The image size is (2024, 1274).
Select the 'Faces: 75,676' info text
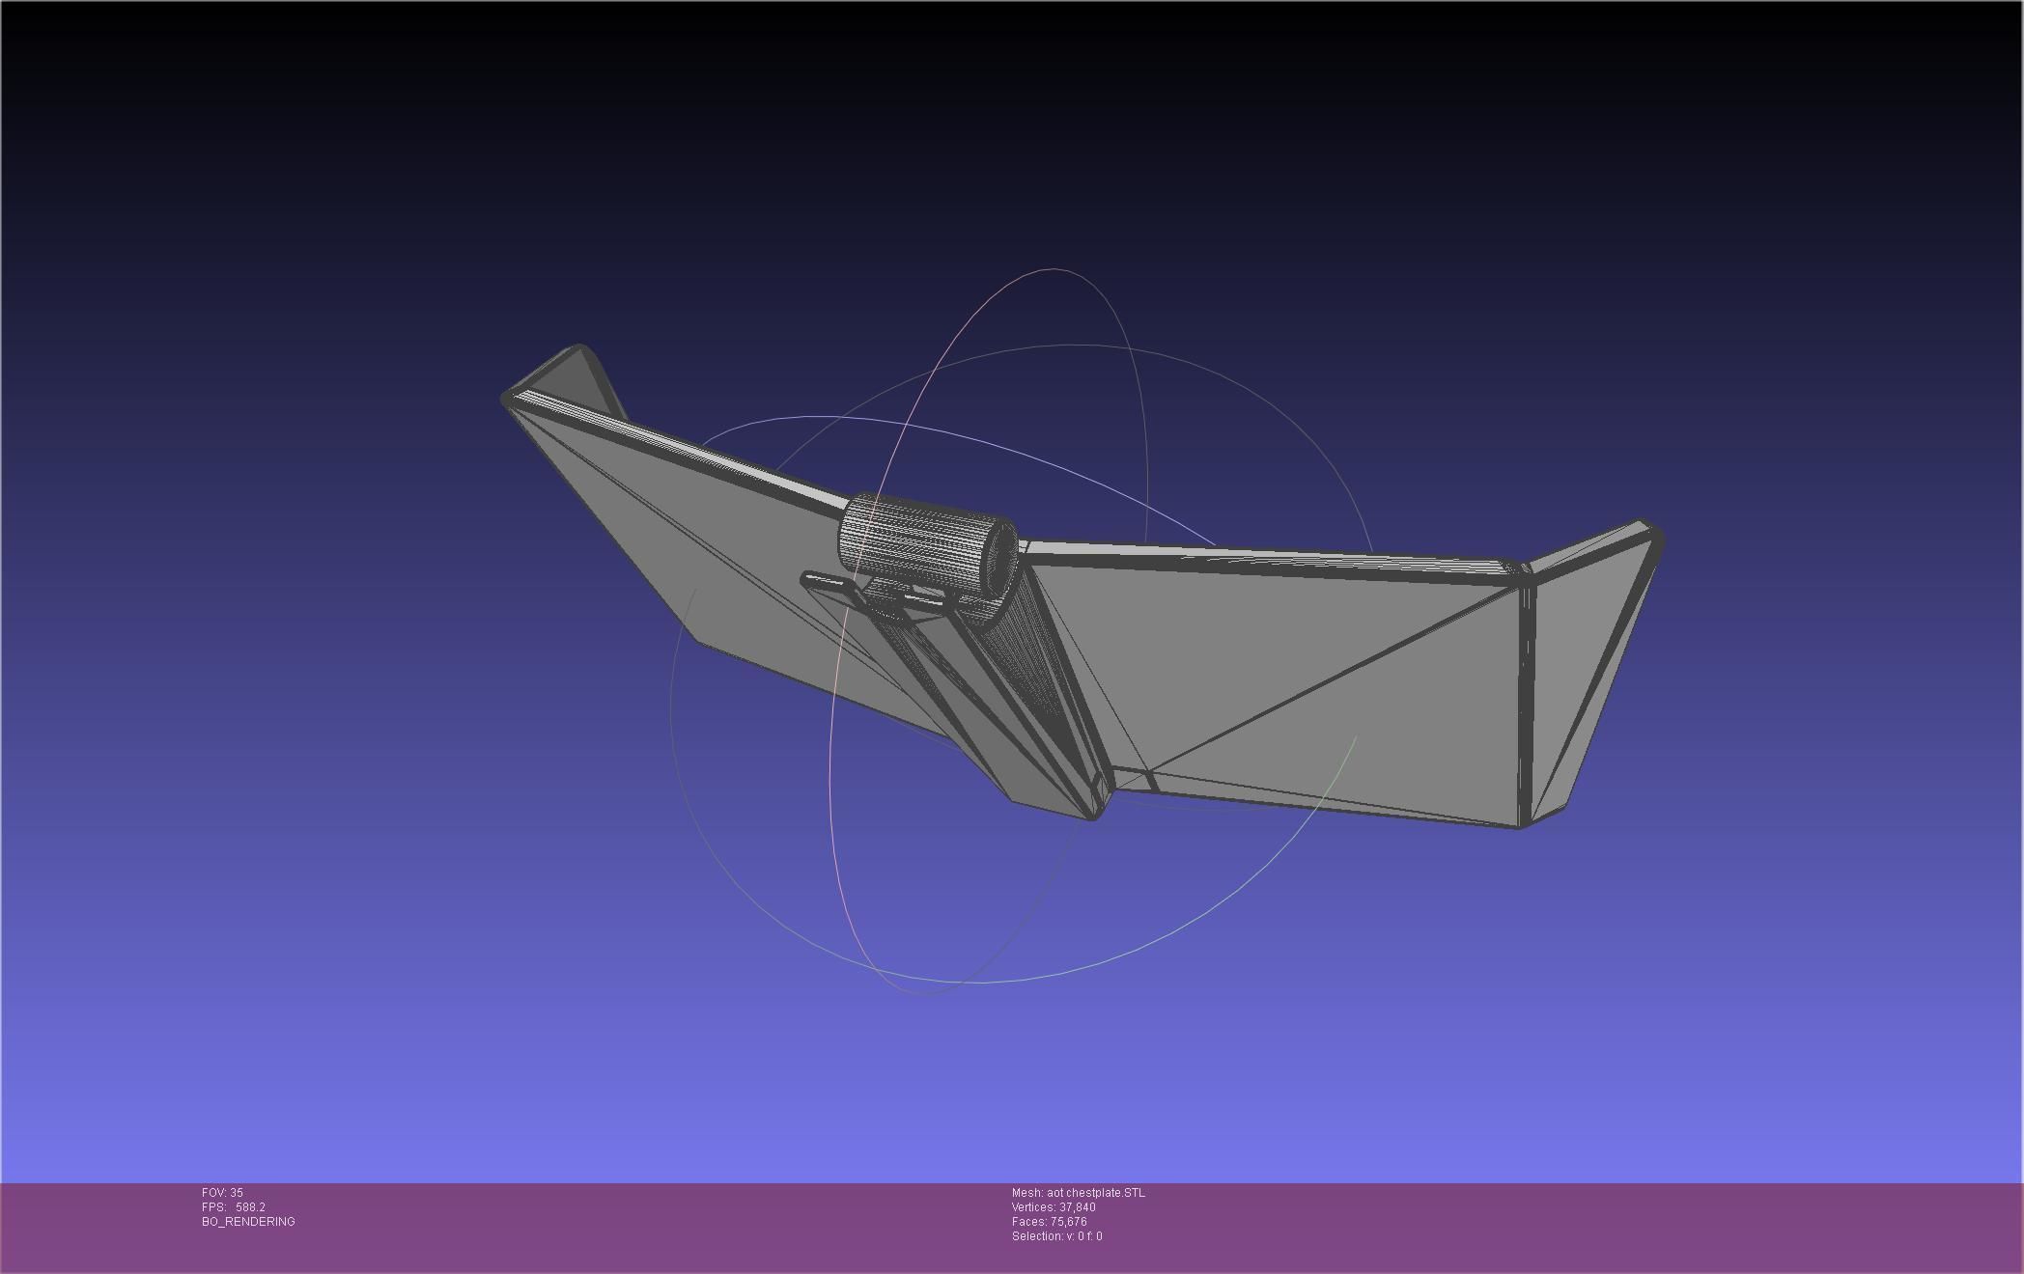(1050, 1222)
